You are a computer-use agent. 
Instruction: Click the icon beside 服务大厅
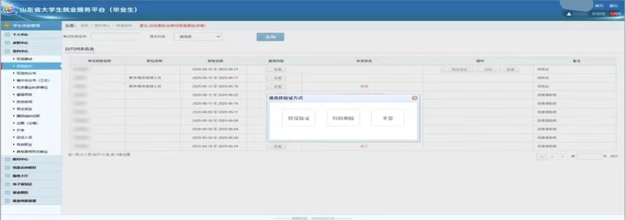tap(7, 176)
